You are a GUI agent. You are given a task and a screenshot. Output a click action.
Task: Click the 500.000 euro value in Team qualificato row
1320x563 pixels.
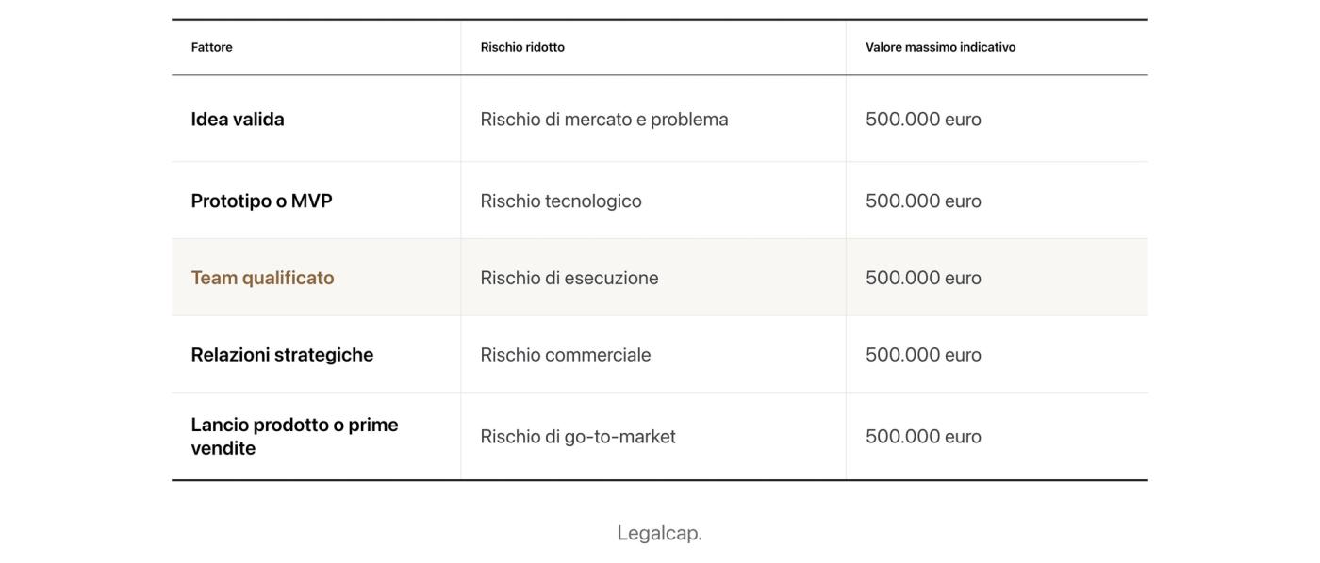(x=923, y=278)
